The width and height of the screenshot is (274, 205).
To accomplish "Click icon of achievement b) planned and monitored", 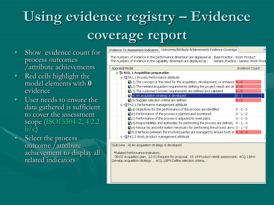I will [130, 114].
